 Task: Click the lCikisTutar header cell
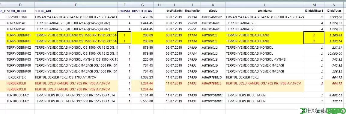[334, 11]
